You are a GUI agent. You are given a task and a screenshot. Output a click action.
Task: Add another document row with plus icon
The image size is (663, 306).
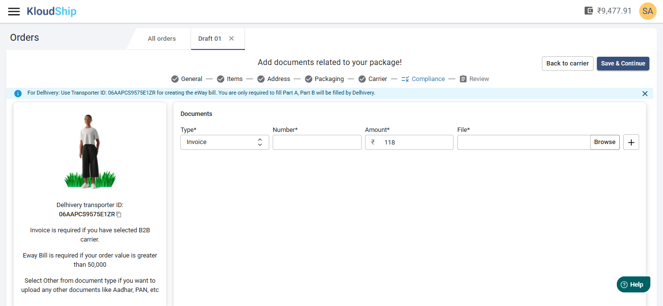coord(631,142)
